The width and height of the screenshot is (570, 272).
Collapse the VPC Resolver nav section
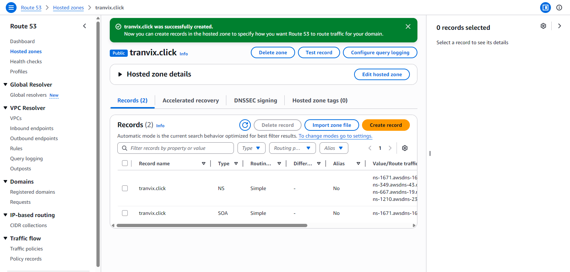pos(5,108)
